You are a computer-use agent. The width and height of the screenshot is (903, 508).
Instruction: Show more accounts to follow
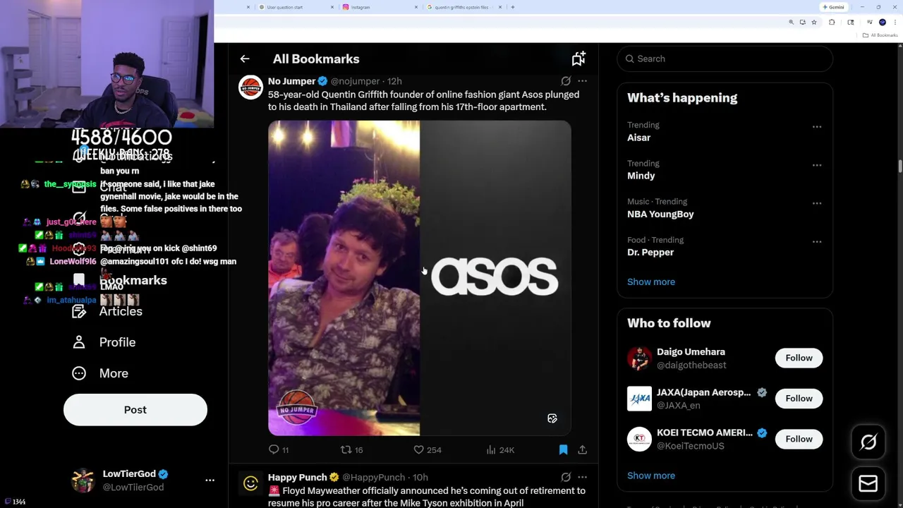(651, 476)
